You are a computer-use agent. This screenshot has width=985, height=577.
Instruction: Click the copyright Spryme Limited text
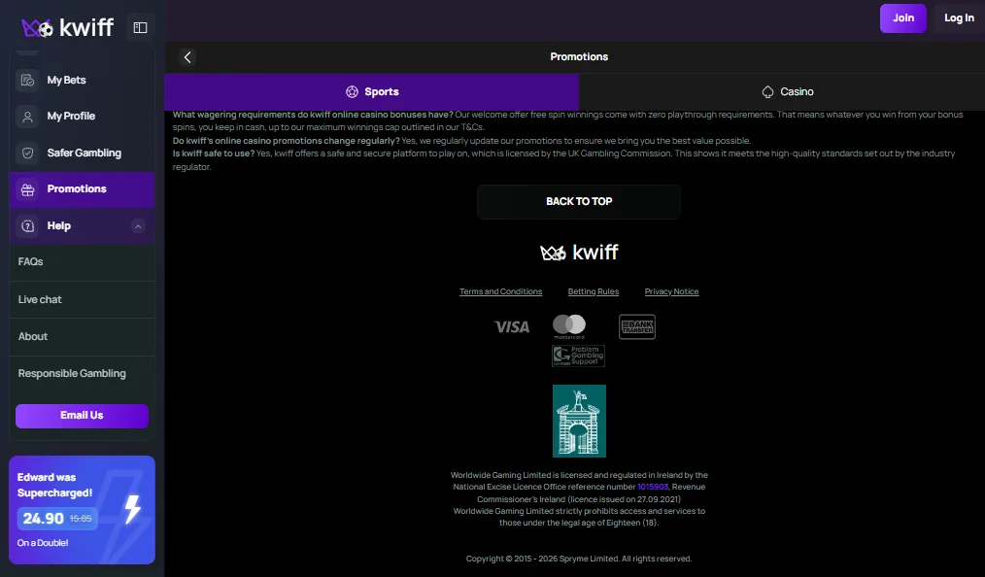[579, 559]
